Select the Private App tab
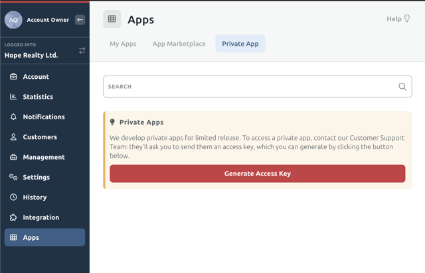 pyautogui.click(x=240, y=44)
